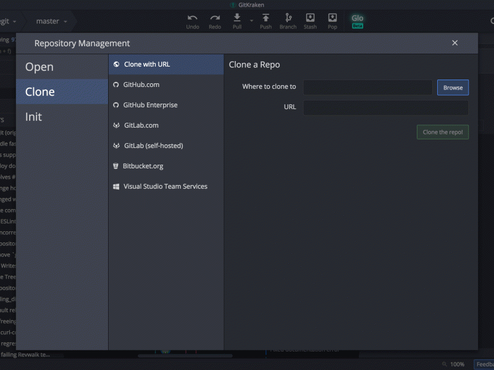The height and width of the screenshot is (370, 494).
Task: Click the horizontal scrollbar under the commit graph
Action: pyautogui.click(x=185, y=356)
